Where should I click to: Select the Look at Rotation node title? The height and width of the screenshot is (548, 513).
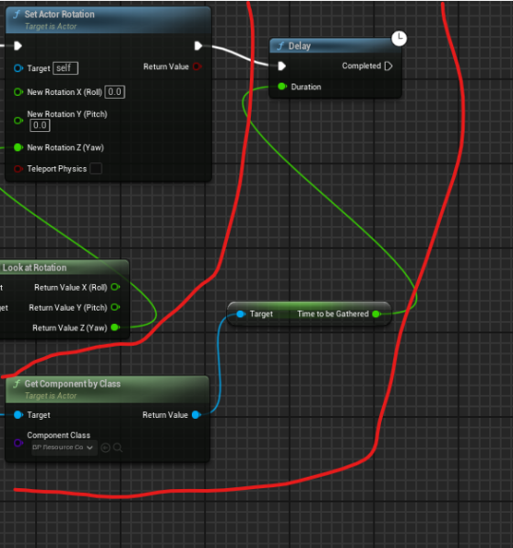point(34,268)
